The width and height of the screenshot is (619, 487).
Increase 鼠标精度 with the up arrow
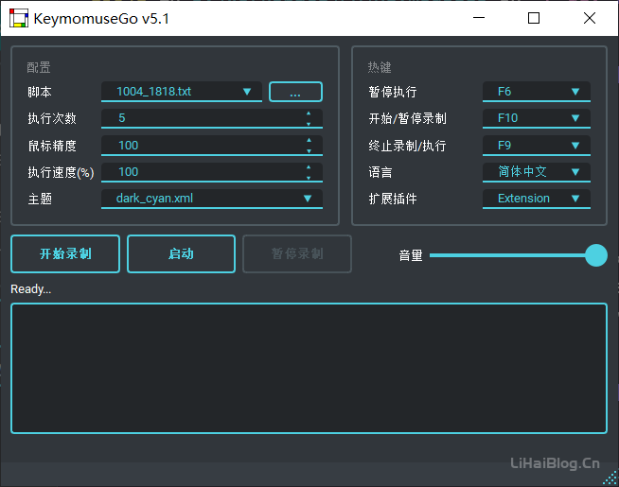(309, 140)
